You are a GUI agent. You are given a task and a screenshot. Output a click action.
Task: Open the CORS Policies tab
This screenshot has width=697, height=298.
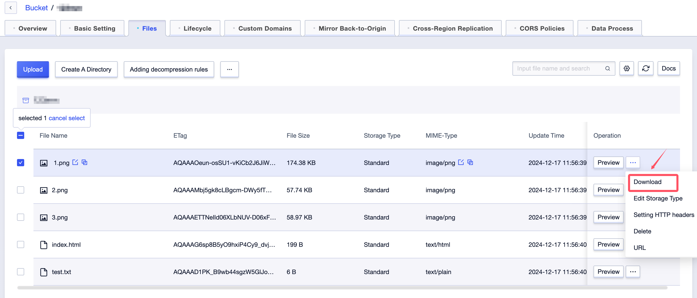coord(539,28)
